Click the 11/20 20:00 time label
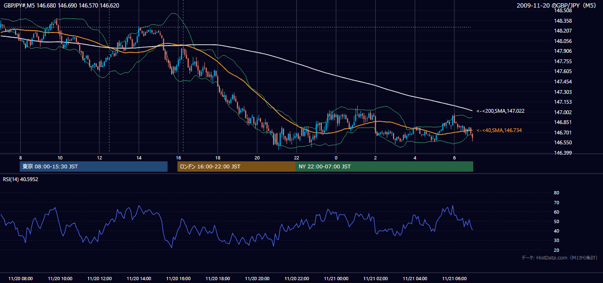 [257, 279]
